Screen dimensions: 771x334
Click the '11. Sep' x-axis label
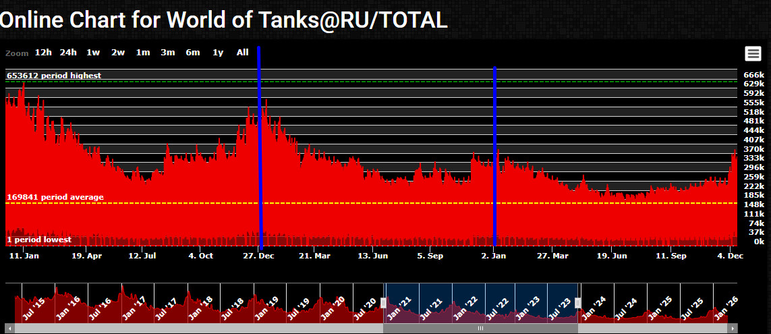point(671,256)
